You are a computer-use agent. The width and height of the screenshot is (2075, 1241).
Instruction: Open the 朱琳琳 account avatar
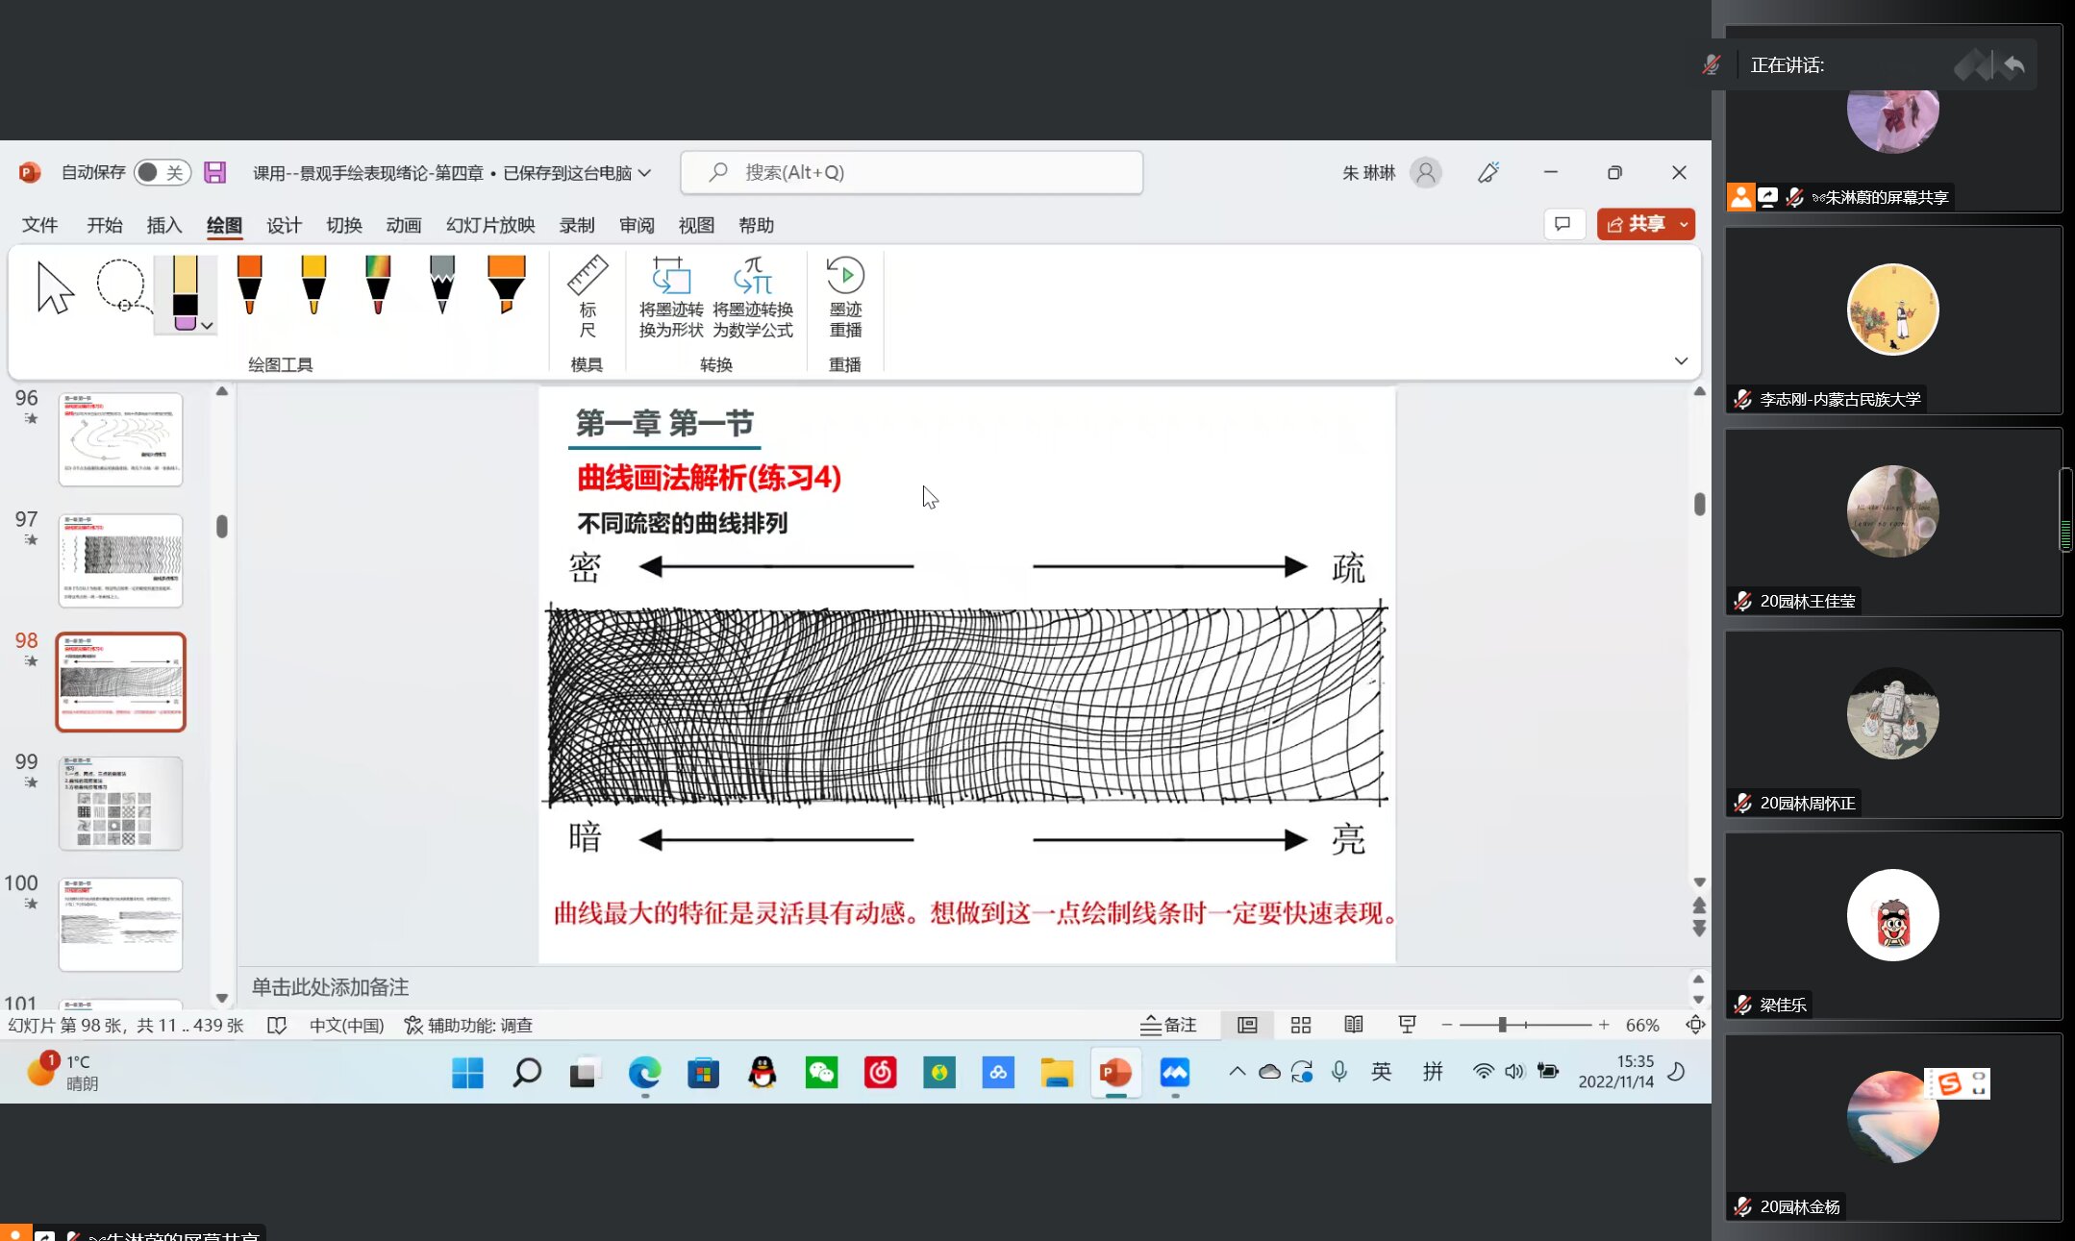coord(1426,172)
